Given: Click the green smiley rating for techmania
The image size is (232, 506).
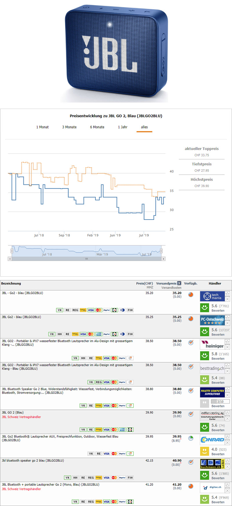Looking at the screenshot, I should click(205, 308).
